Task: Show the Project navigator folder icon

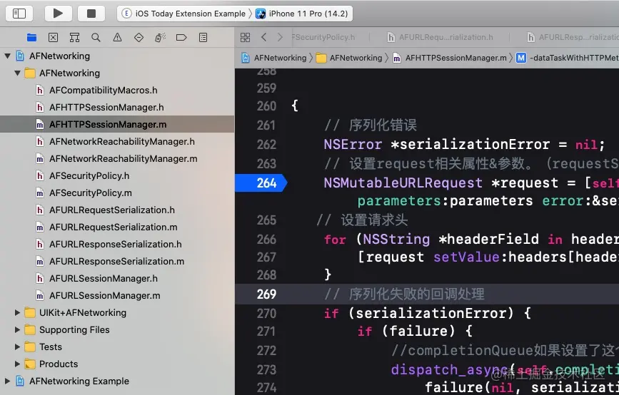Action: (x=31, y=38)
